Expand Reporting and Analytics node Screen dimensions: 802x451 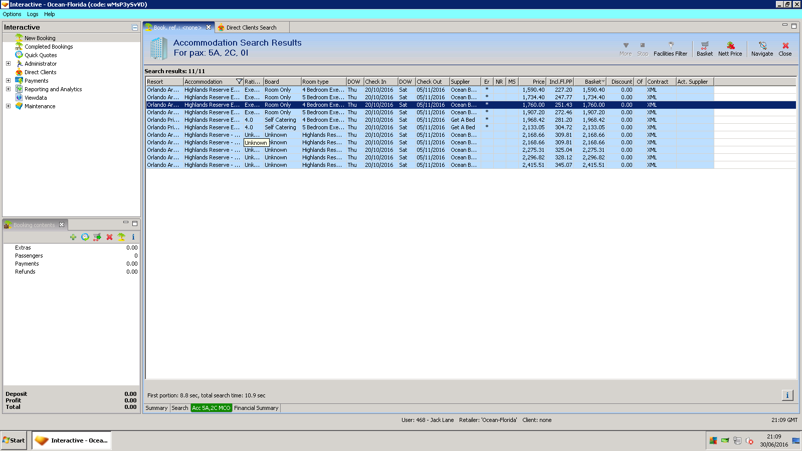[8, 89]
